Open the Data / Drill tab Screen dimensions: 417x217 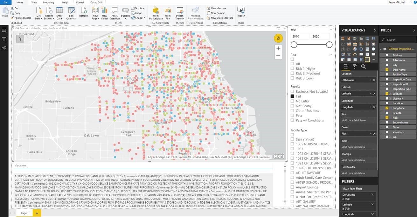96,2
